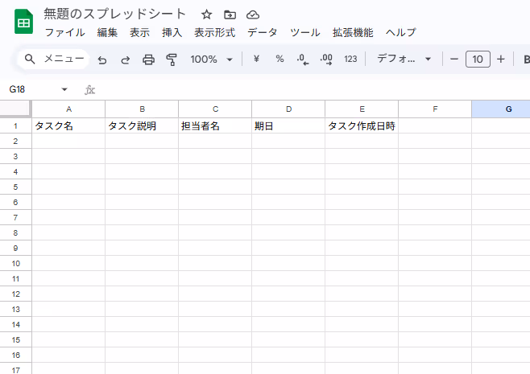Open the 挿入 menu
This screenshot has width=530, height=374.
172,33
